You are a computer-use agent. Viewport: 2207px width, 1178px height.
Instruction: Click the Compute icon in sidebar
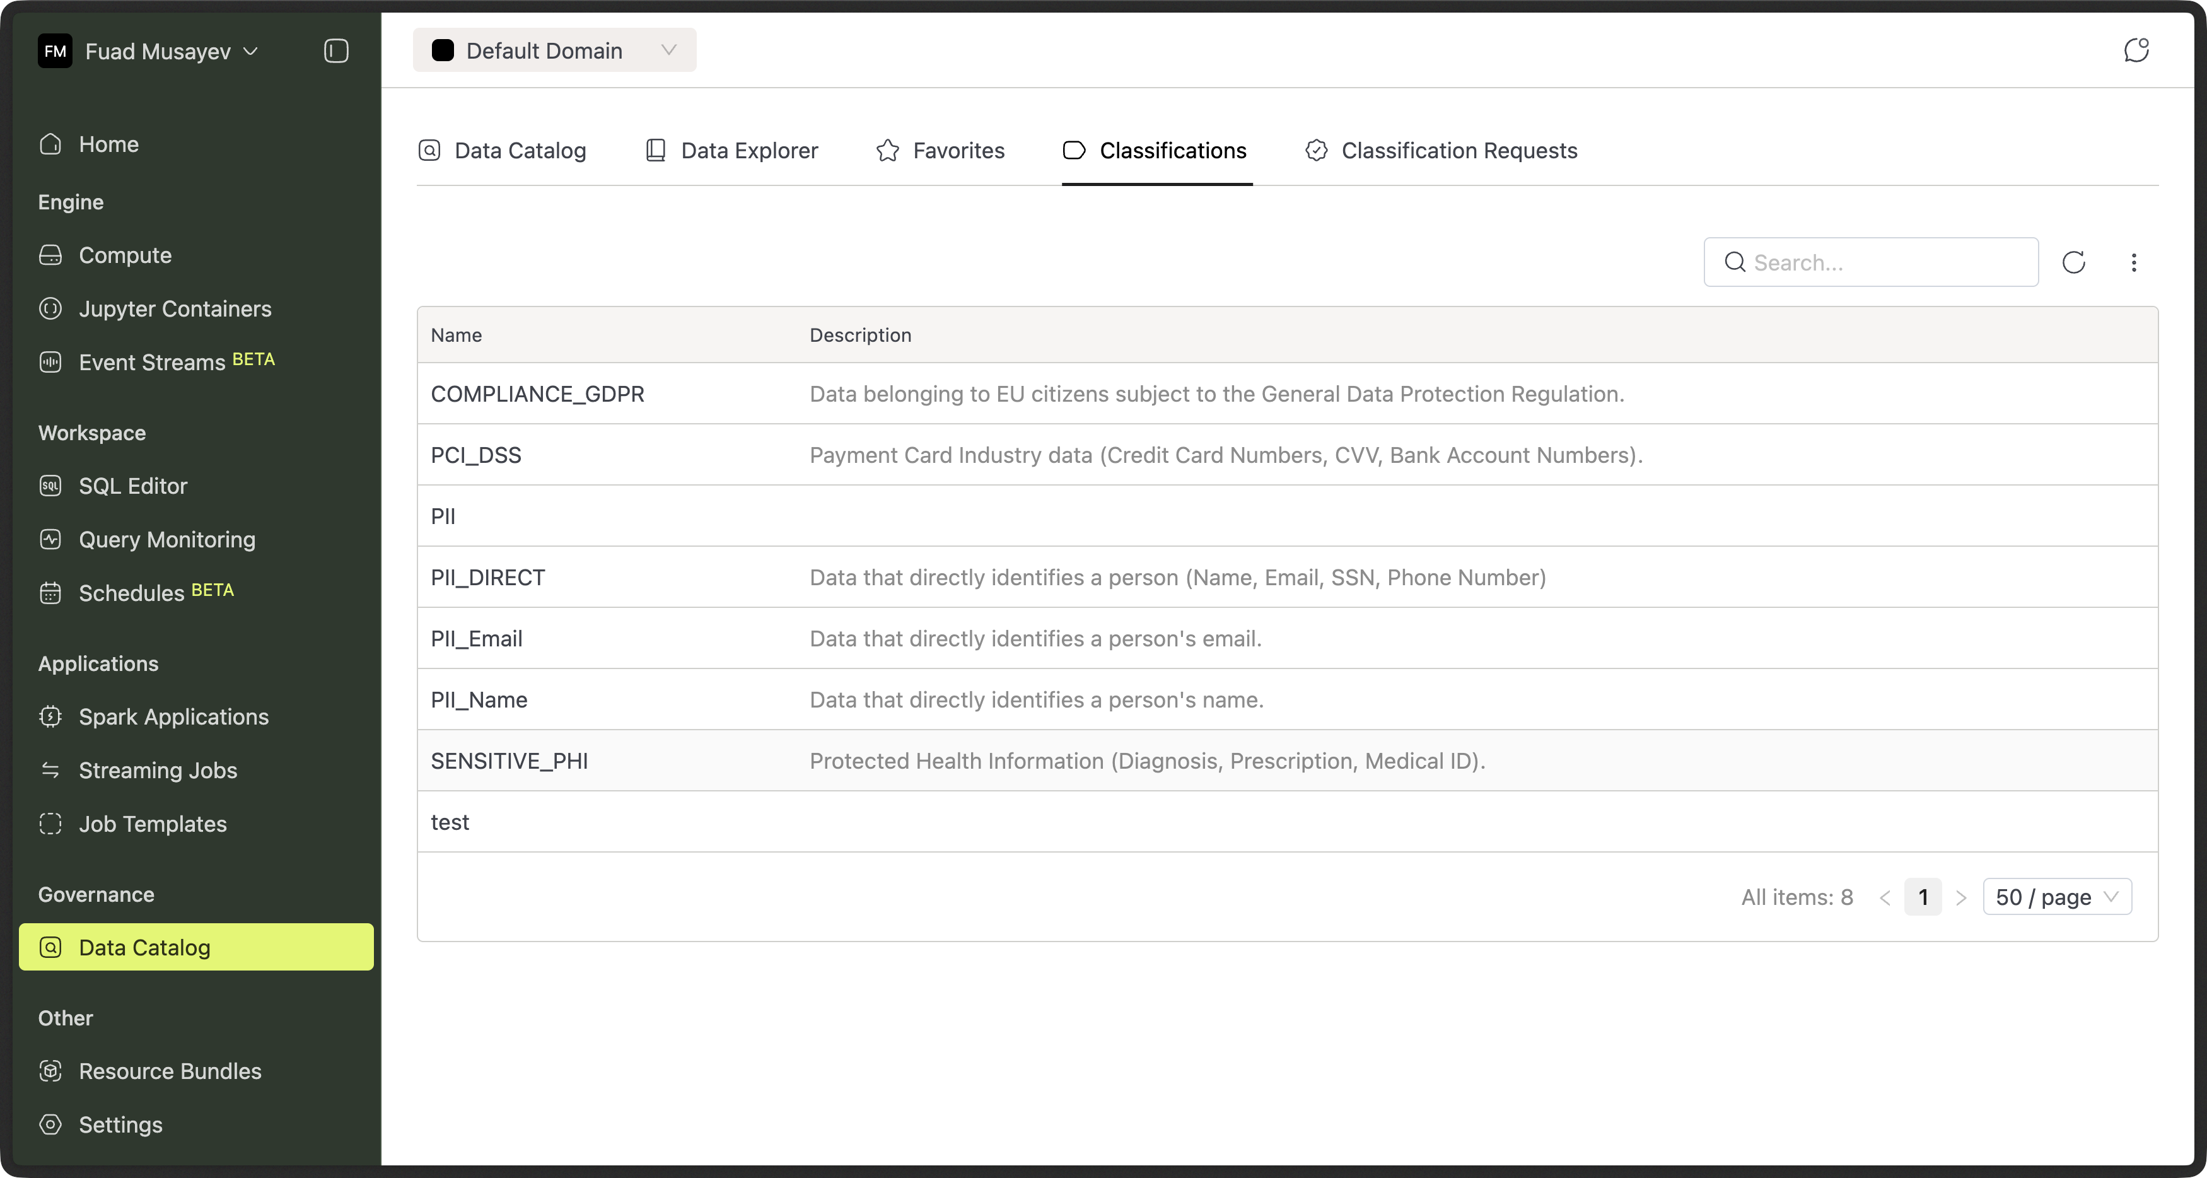coord(50,255)
